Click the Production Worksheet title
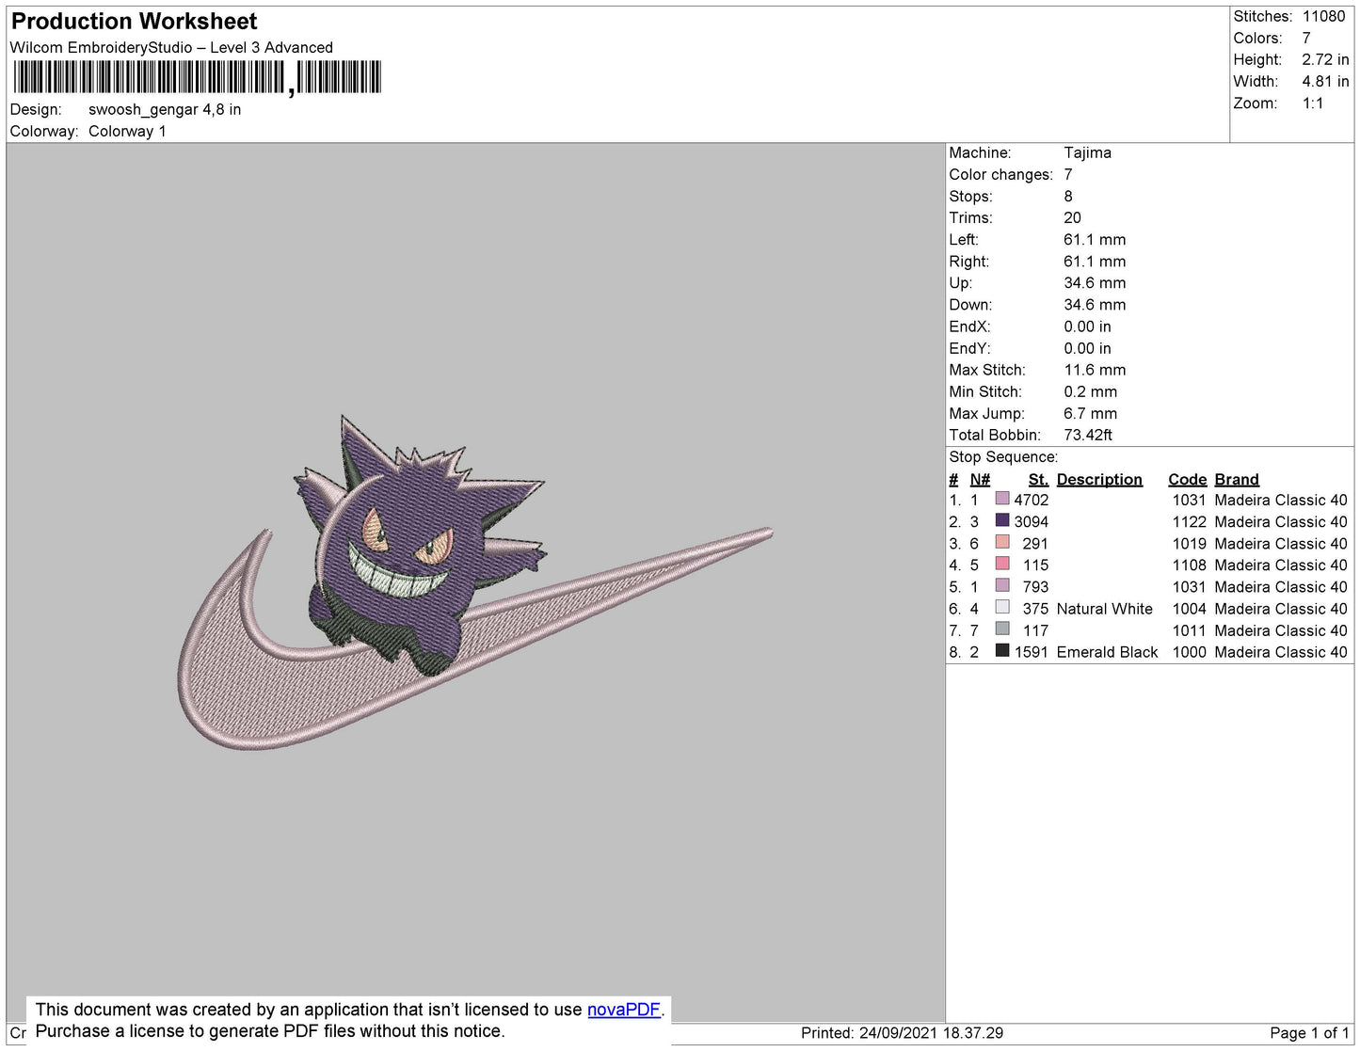Viewport: 1360px width, 1051px height. pos(134,22)
